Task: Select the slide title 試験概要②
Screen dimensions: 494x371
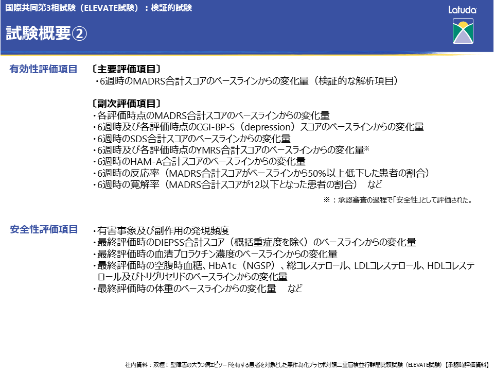Action: coord(46,33)
